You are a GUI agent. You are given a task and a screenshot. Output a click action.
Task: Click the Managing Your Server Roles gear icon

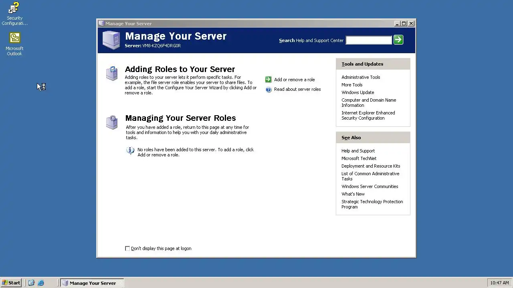(x=112, y=122)
